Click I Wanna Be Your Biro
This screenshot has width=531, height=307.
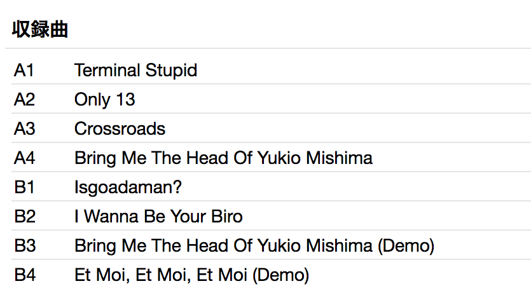pyautogui.click(x=158, y=216)
